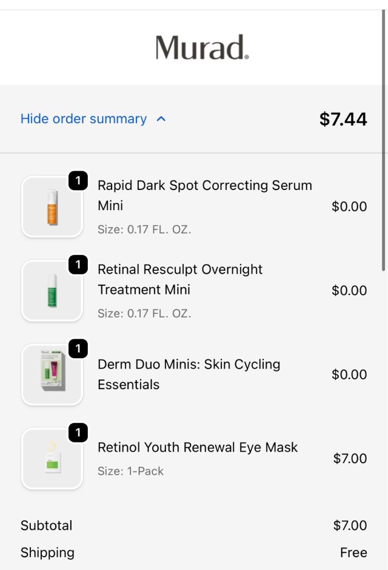Click quantity badge on Derm Duo Minis

point(78,348)
